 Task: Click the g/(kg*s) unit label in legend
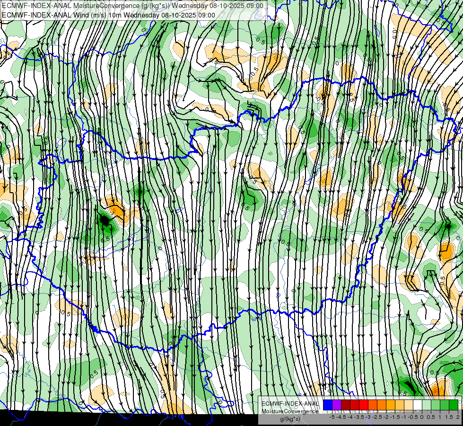[x=290, y=419]
